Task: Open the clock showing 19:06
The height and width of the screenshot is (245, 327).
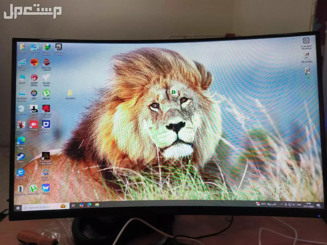Action: tap(308, 205)
